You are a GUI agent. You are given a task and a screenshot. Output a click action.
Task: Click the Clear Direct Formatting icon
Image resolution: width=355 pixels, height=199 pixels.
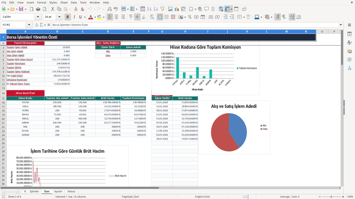click(83, 9)
